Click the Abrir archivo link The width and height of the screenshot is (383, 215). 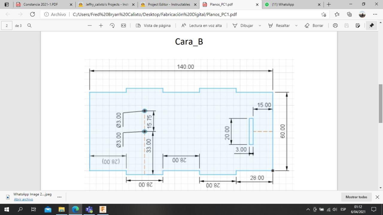(23, 199)
